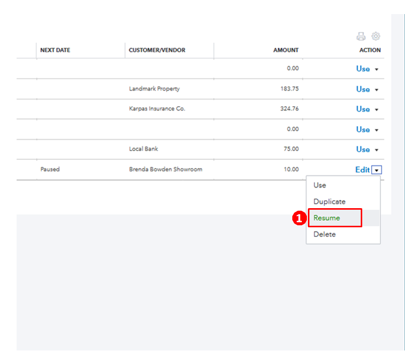Click the 10.00 amount cell
405x353 pixels.
[x=291, y=169]
